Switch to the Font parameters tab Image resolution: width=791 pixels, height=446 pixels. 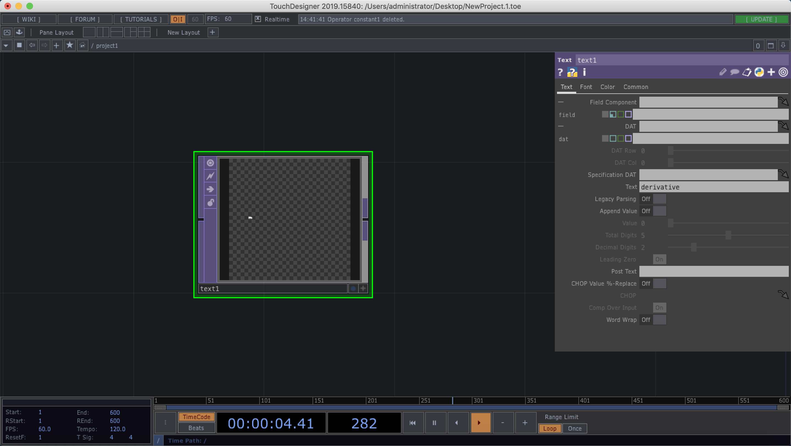tap(586, 87)
